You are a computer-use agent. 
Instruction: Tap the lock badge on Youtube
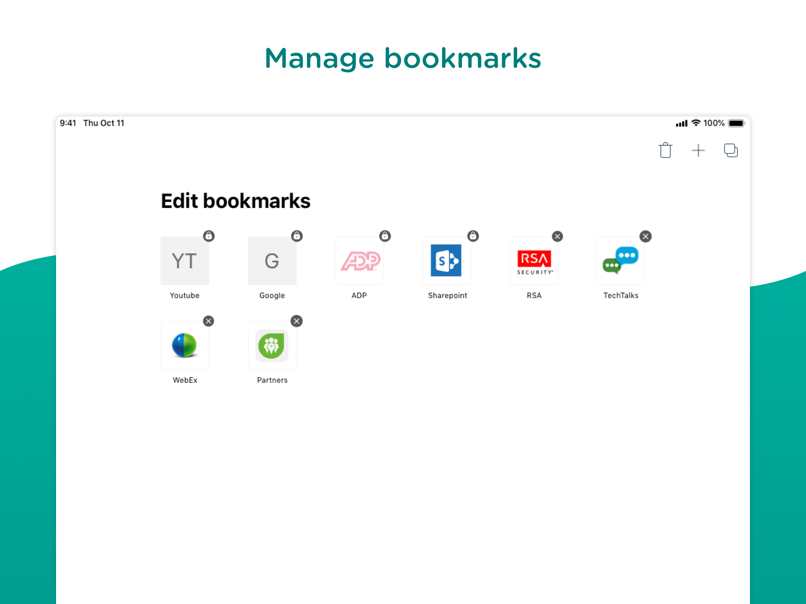[208, 236]
